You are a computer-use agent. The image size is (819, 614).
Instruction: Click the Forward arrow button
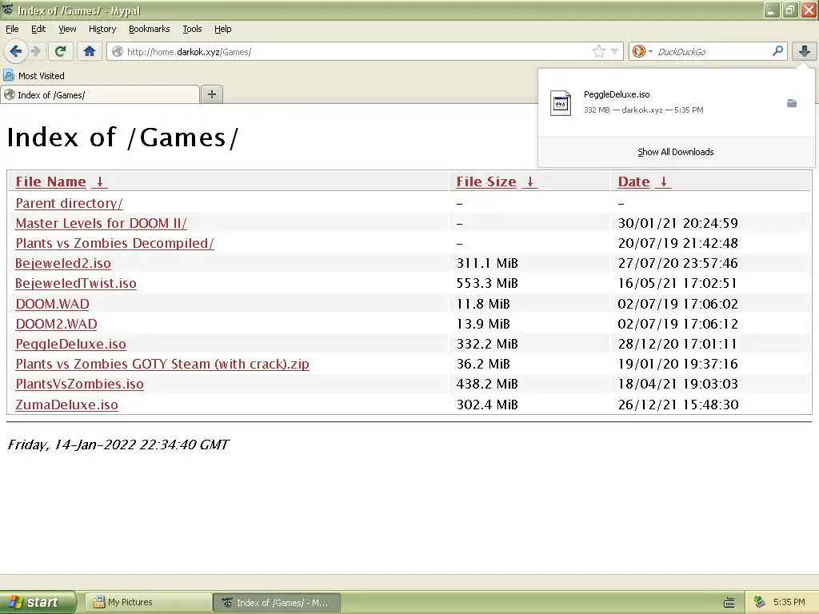coord(35,51)
